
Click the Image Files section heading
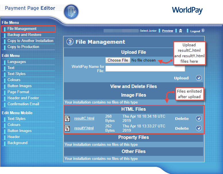click(x=133, y=95)
